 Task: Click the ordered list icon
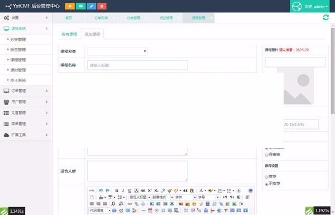coord(219,190)
